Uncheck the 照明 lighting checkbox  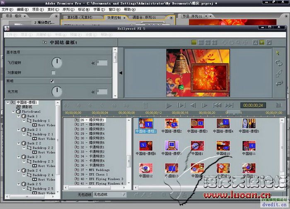coord(52,81)
